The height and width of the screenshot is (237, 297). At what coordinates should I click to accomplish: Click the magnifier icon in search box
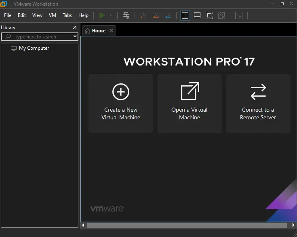click(8, 36)
